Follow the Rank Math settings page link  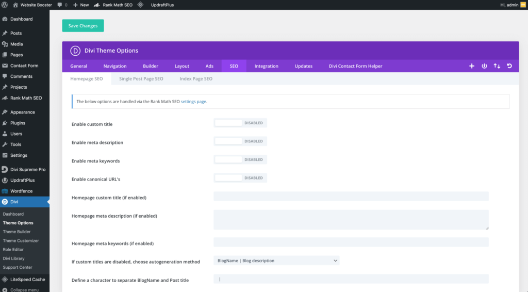click(193, 102)
